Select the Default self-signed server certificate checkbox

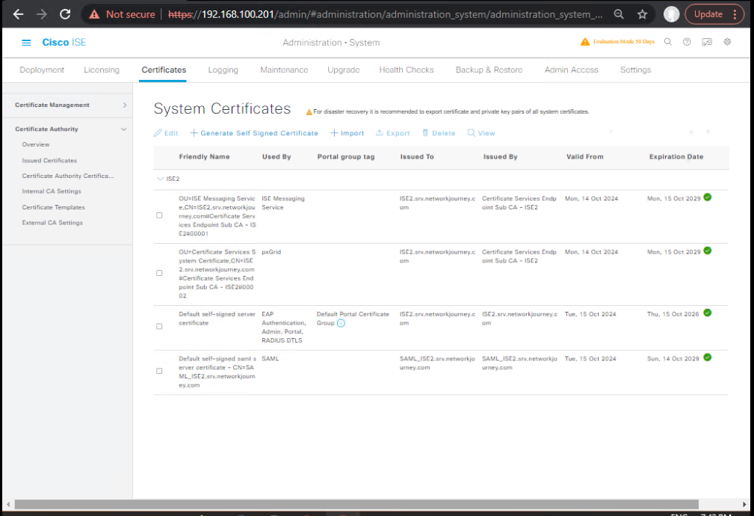pos(159,326)
